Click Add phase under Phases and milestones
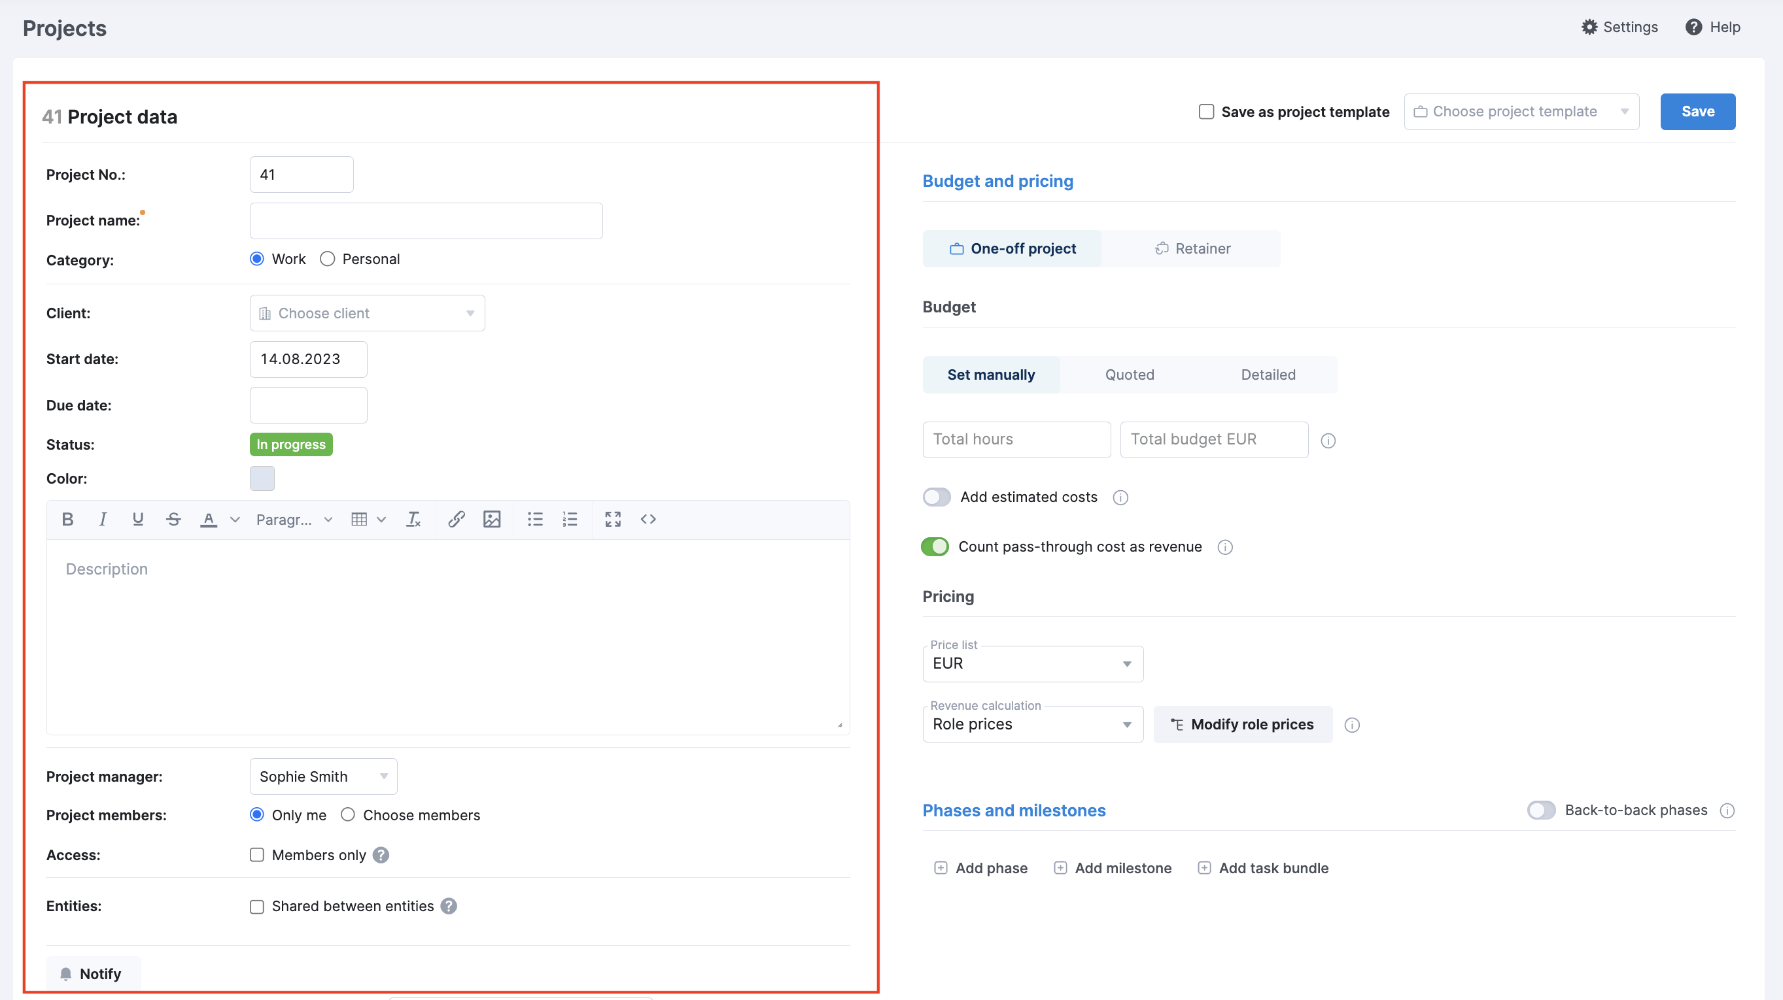1783x1000 pixels. point(980,867)
